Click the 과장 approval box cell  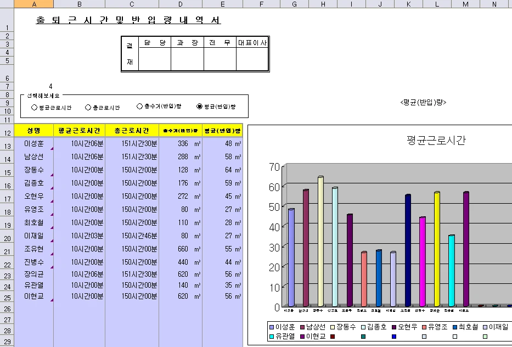188,42
